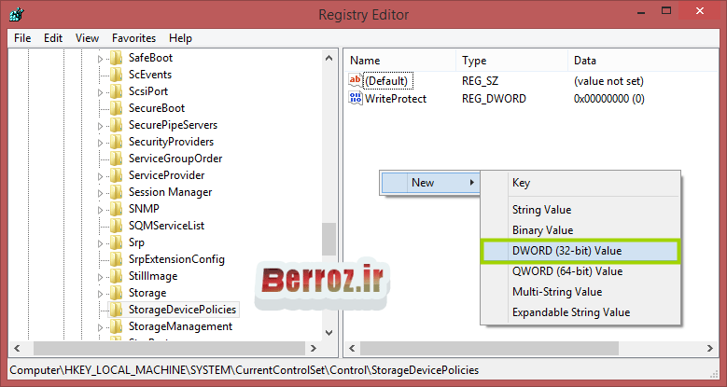This screenshot has height=387, width=727.
Task: Click the SNMP folder icon
Action: tap(116, 209)
